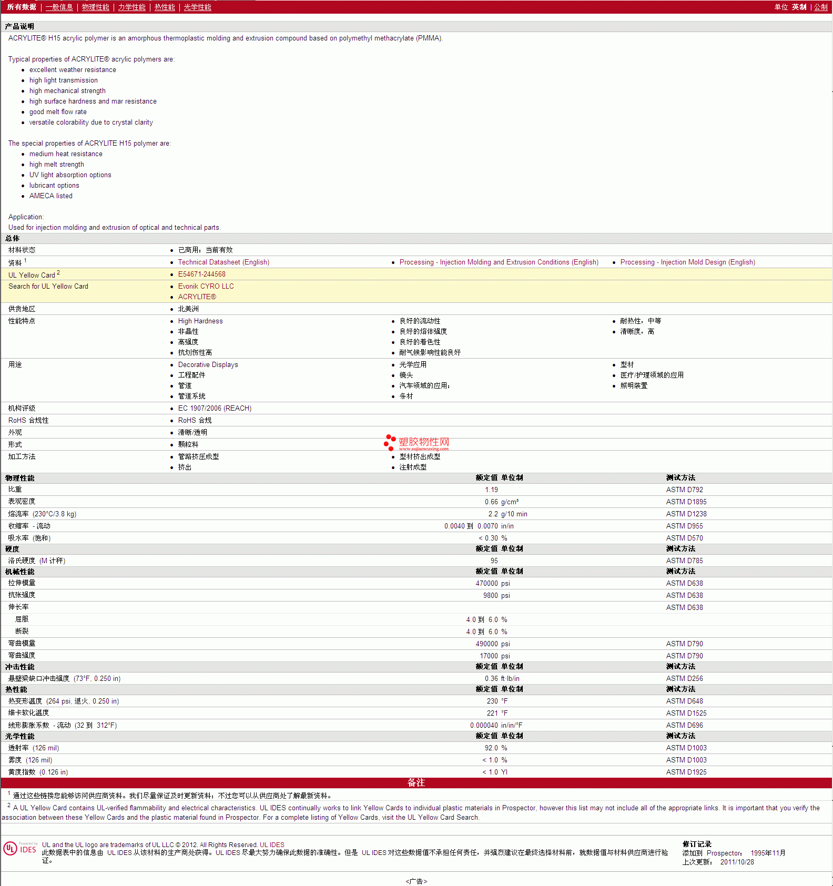Click the ASTM D1238 test method

pos(686,514)
